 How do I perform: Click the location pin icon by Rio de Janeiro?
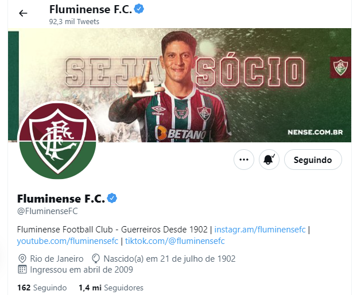coord(22,259)
